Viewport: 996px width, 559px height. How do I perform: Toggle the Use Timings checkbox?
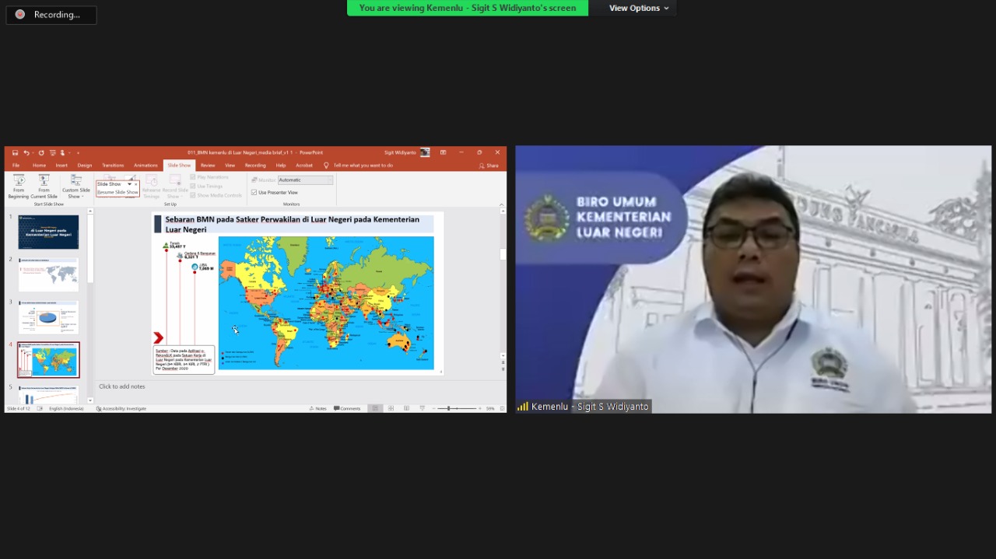[x=193, y=186]
